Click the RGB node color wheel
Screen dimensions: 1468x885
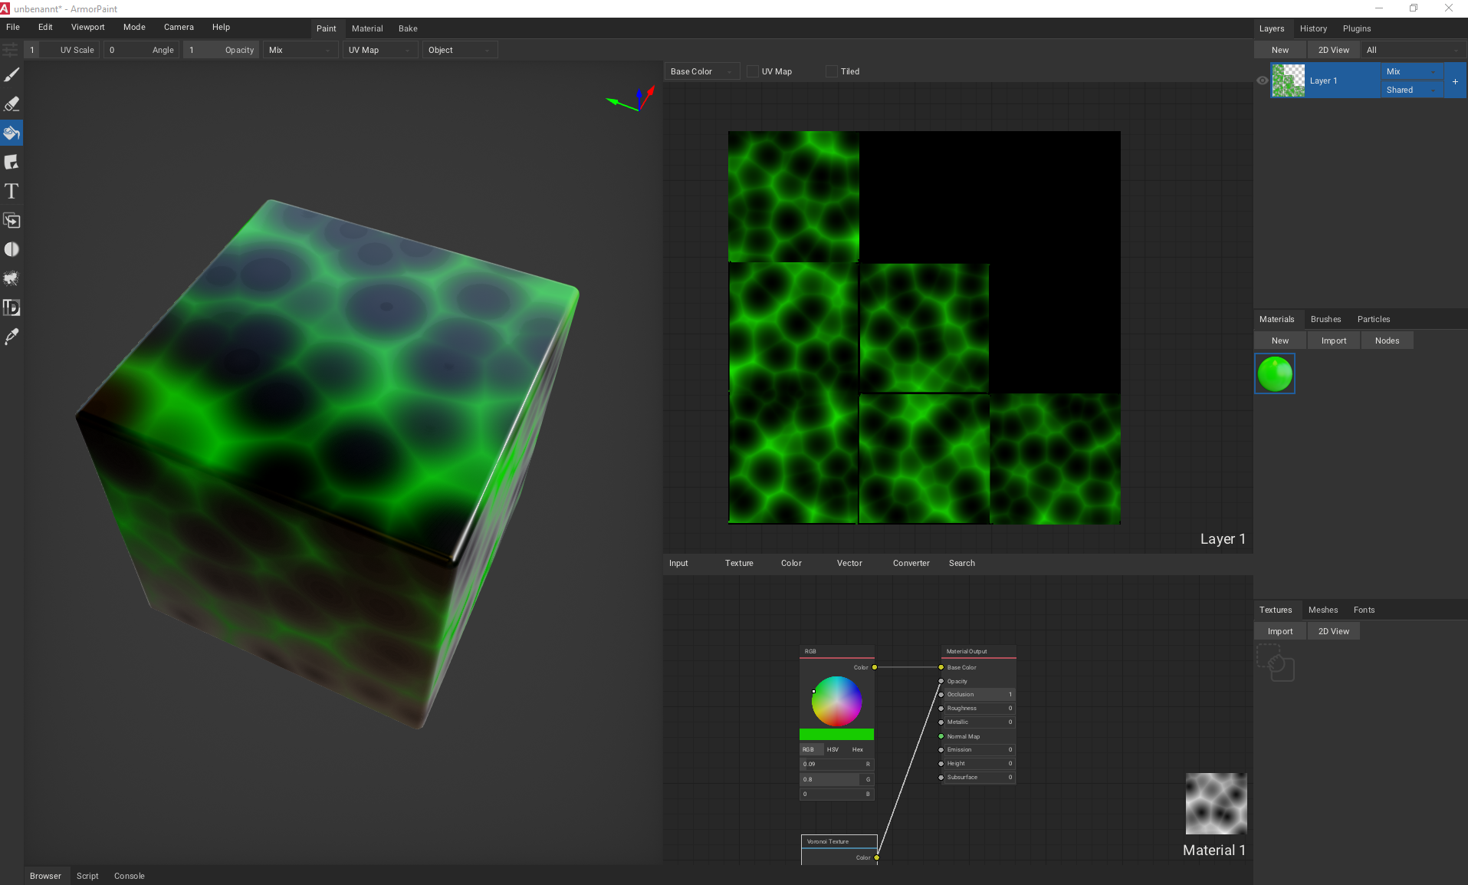(836, 701)
